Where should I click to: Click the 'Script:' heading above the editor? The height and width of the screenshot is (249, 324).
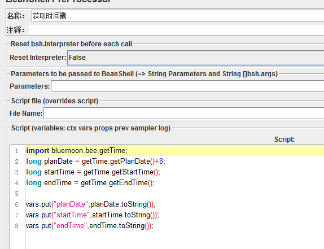click(x=284, y=139)
